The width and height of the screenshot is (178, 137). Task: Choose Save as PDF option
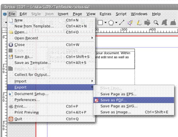134,100
